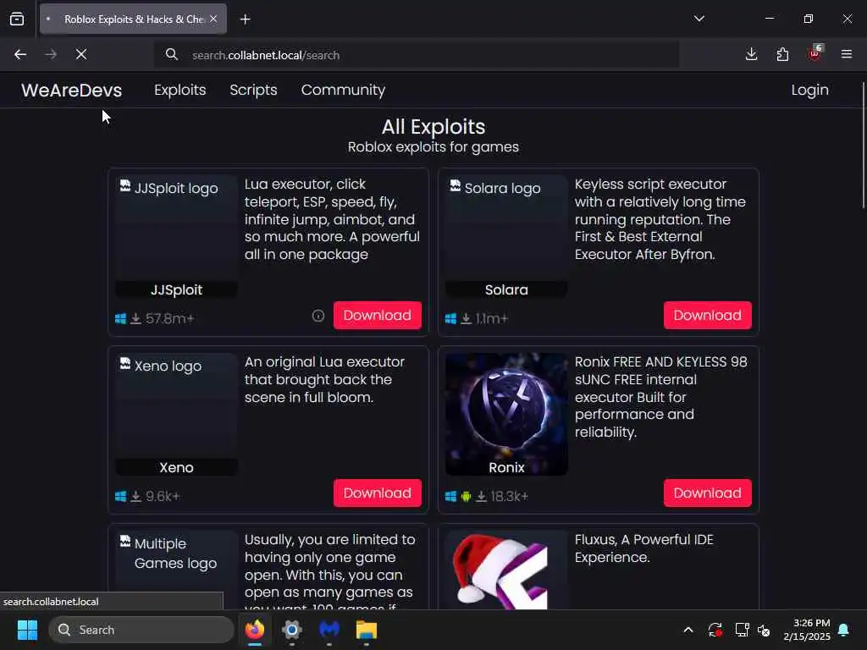The height and width of the screenshot is (650, 867).
Task: Click the taskbar Search box
Action: coord(141,630)
